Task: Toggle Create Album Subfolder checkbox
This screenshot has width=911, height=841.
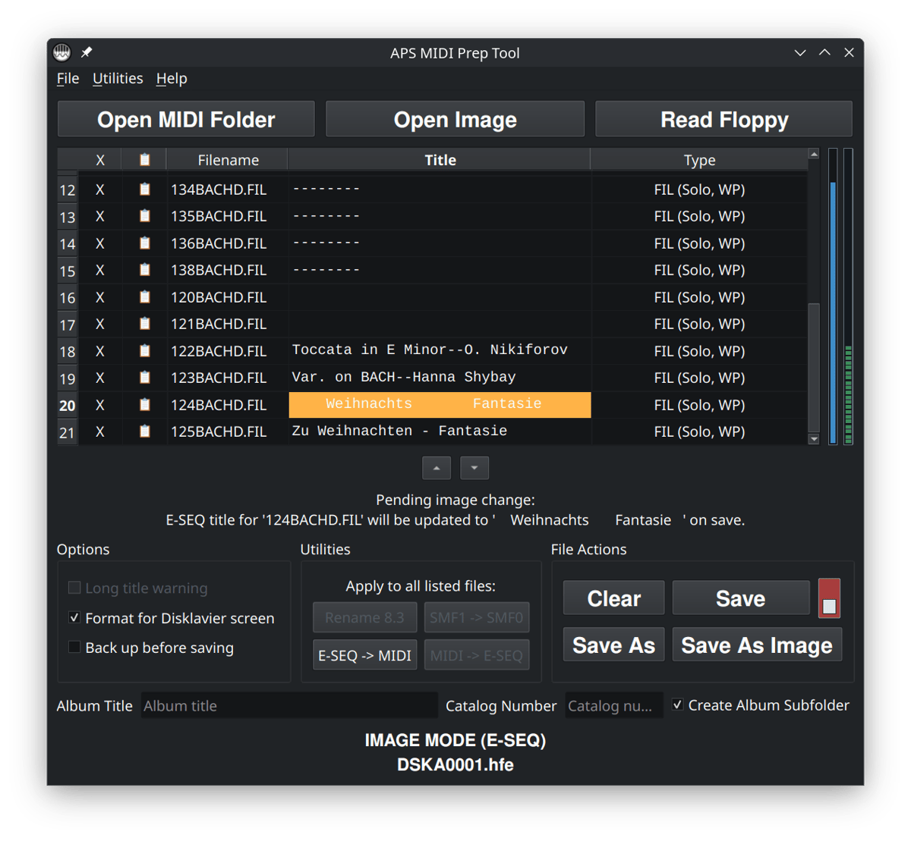Action: (677, 704)
